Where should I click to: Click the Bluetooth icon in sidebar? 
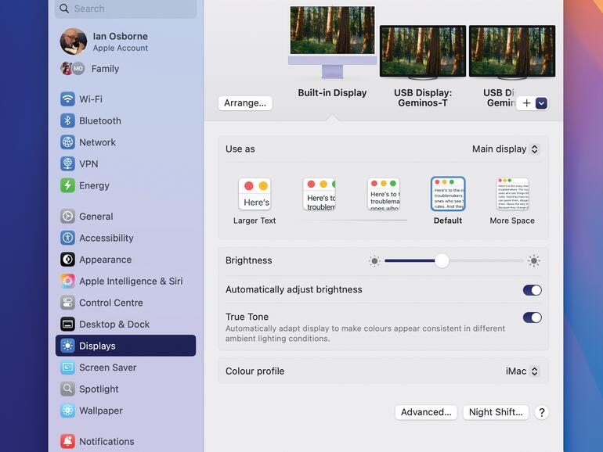pos(67,120)
